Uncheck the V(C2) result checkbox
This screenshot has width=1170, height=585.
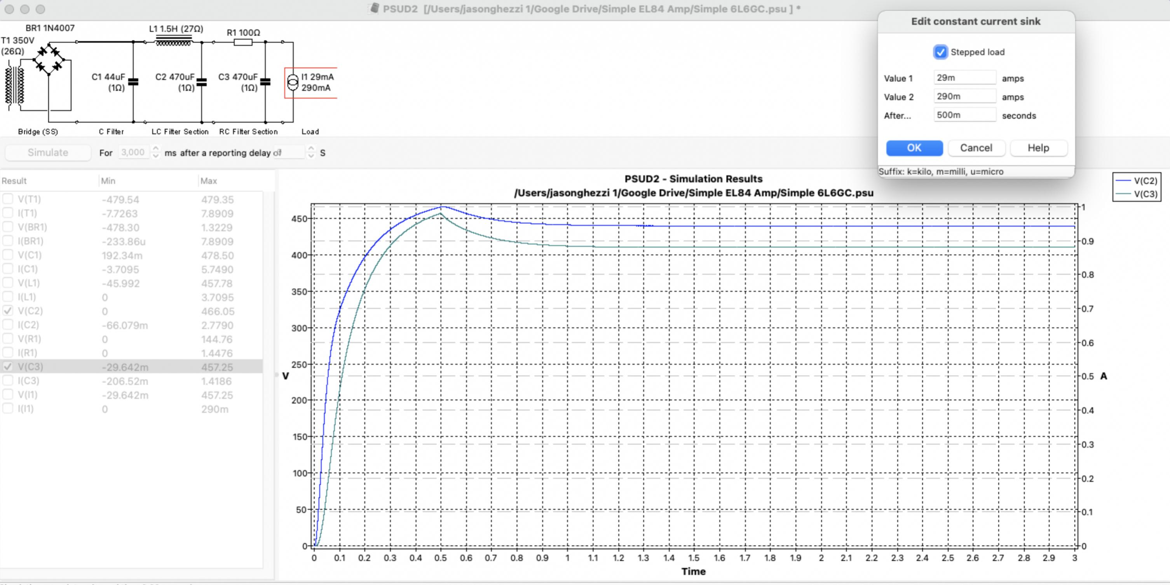tap(8, 311)
